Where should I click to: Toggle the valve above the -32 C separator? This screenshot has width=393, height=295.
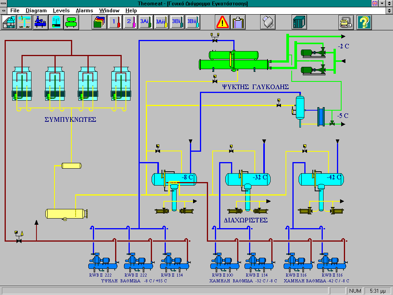click(231, 151)
